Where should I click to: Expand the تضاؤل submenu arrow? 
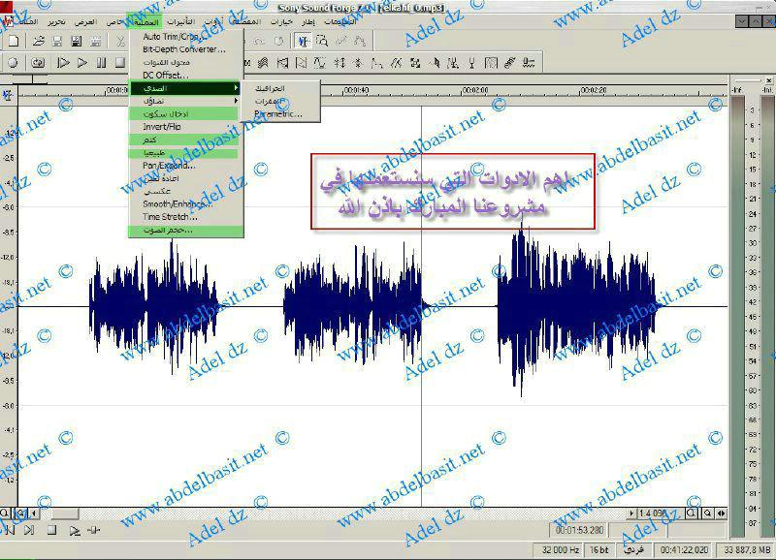coord(236,101)
